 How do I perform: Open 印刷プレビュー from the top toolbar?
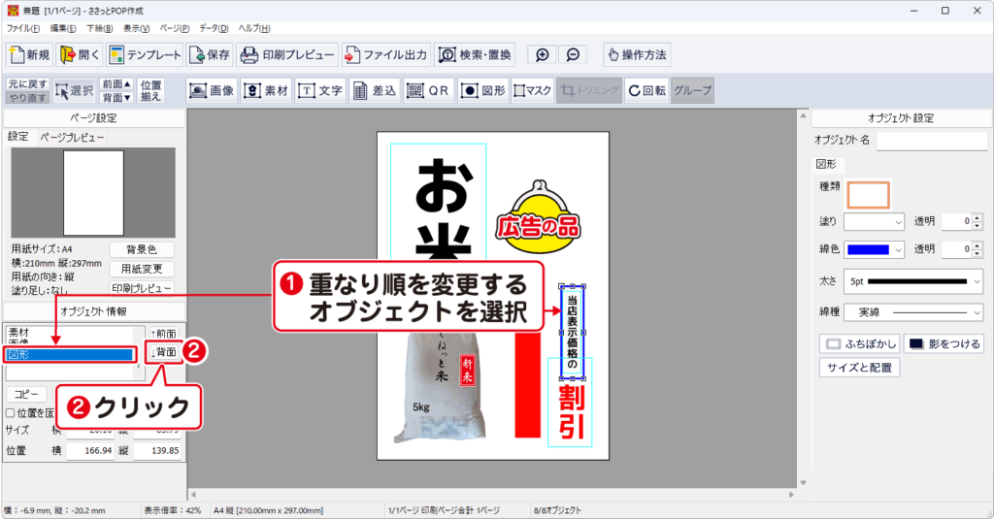(287, 54)
